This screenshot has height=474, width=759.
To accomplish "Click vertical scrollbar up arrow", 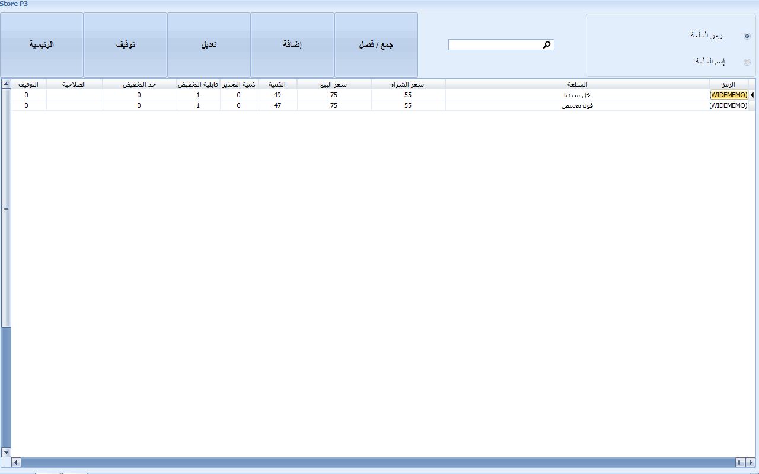I will point(6,84).
